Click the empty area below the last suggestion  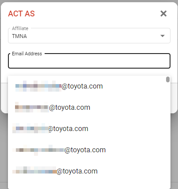[x=87, y=185]
